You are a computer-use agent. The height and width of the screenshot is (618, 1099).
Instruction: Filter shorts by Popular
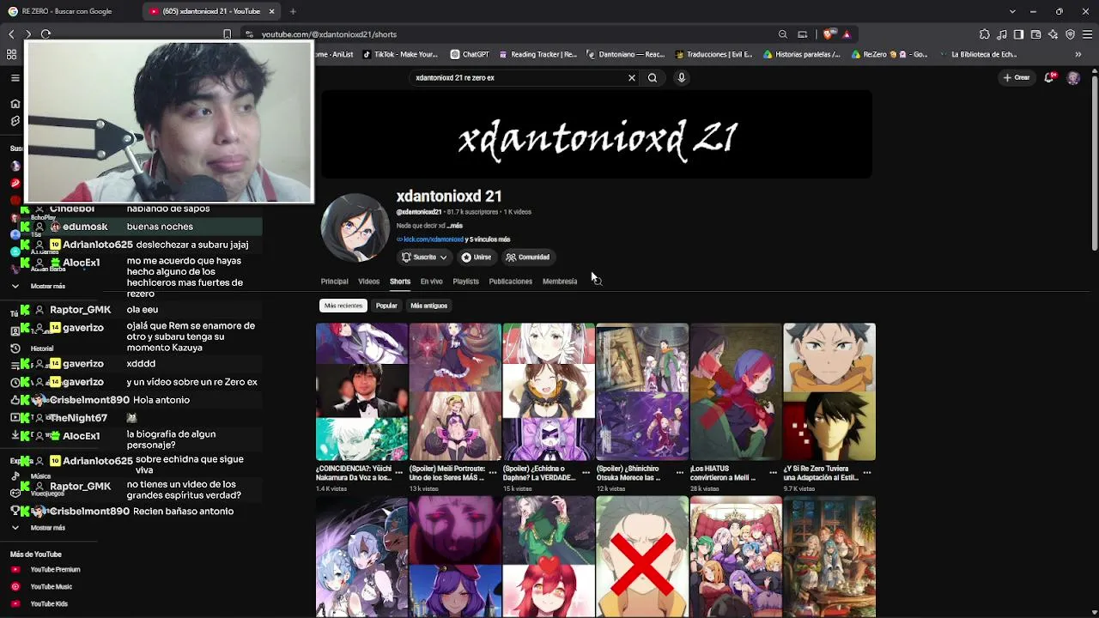tap(386, 306)
